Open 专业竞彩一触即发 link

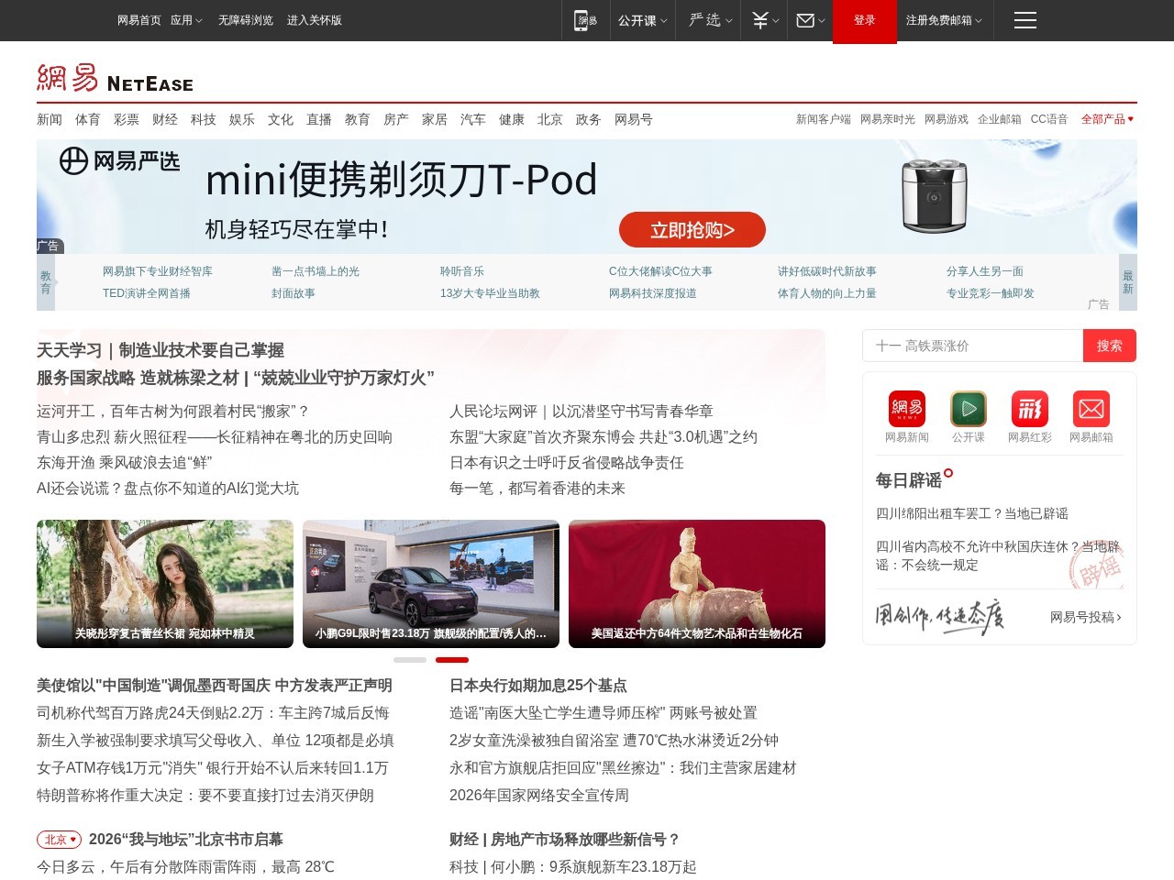click(991, 293)
